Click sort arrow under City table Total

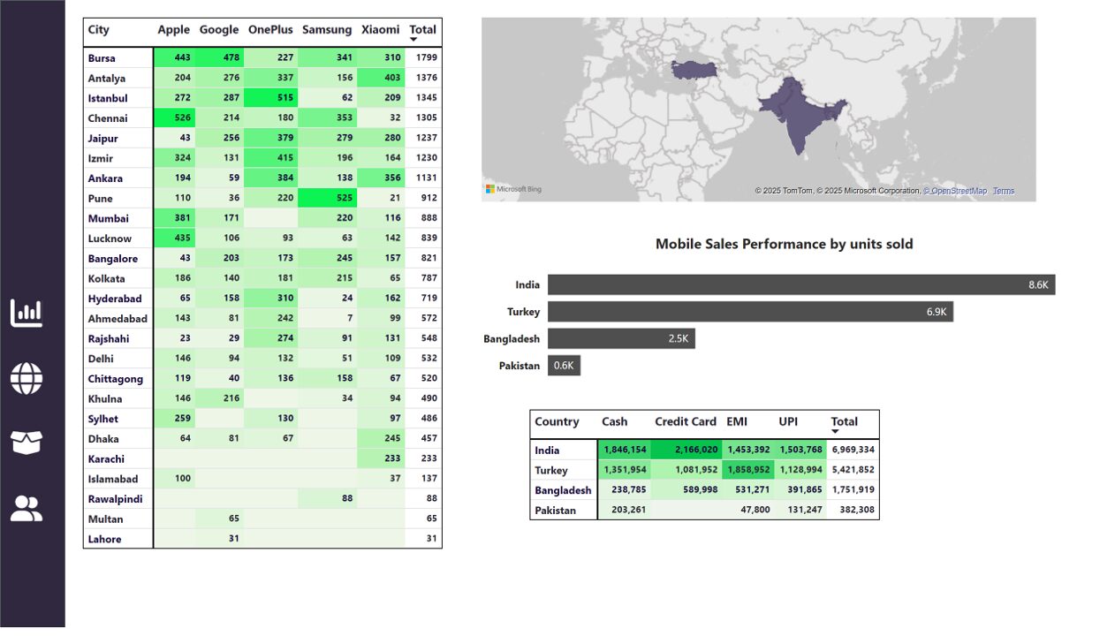point(413,40)
